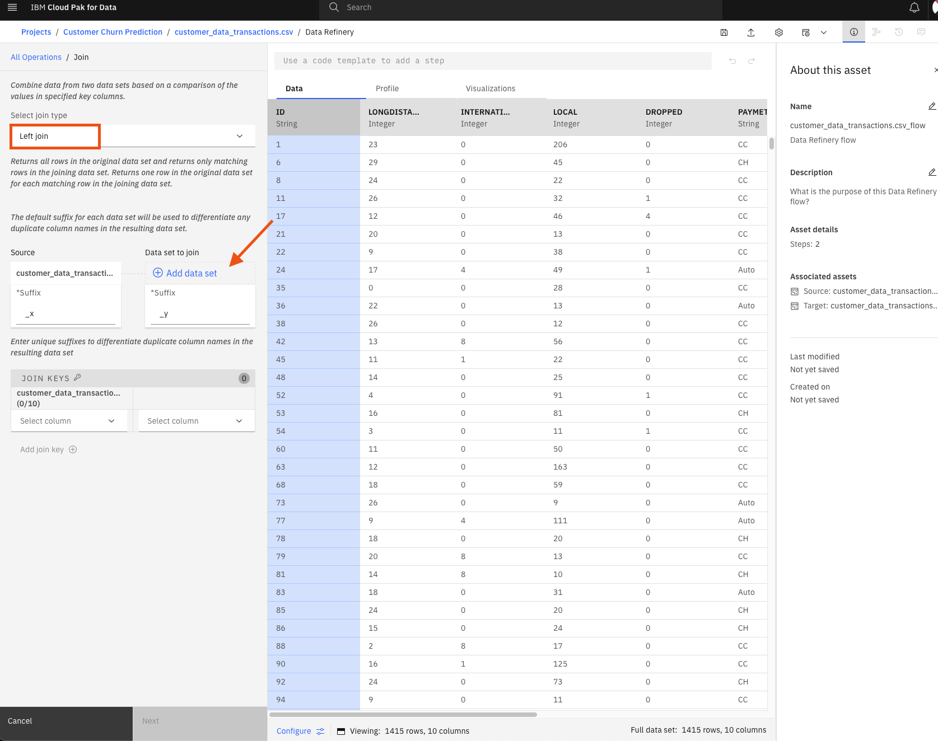Edit the asset Name with pencil icon

click(932, 106)
